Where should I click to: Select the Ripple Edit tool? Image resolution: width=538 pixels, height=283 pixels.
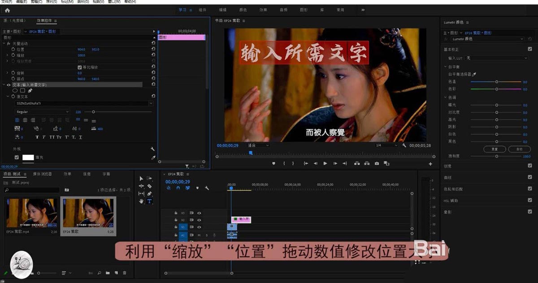tap(141, 186)
